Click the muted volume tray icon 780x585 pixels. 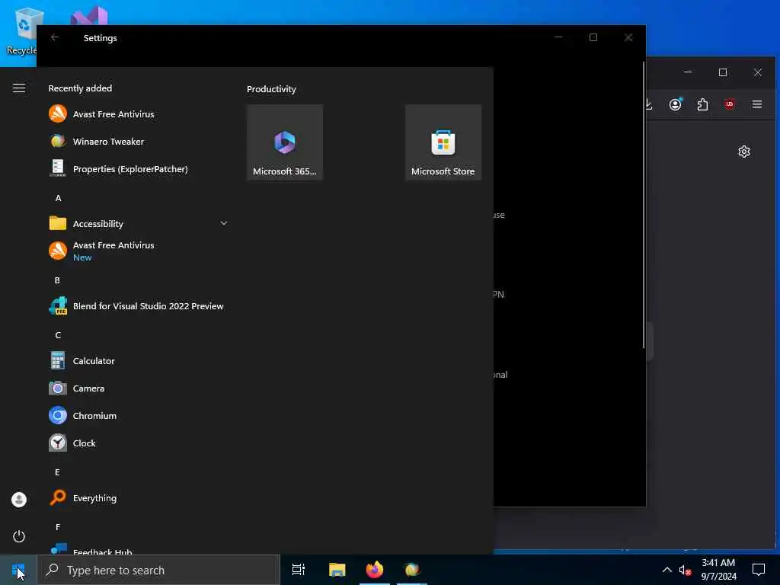(x=685, y=571)
